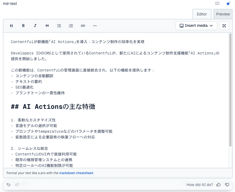
Task: Click the 'md-test' field label
Action: pyautogui.click(x=10, y=4)
